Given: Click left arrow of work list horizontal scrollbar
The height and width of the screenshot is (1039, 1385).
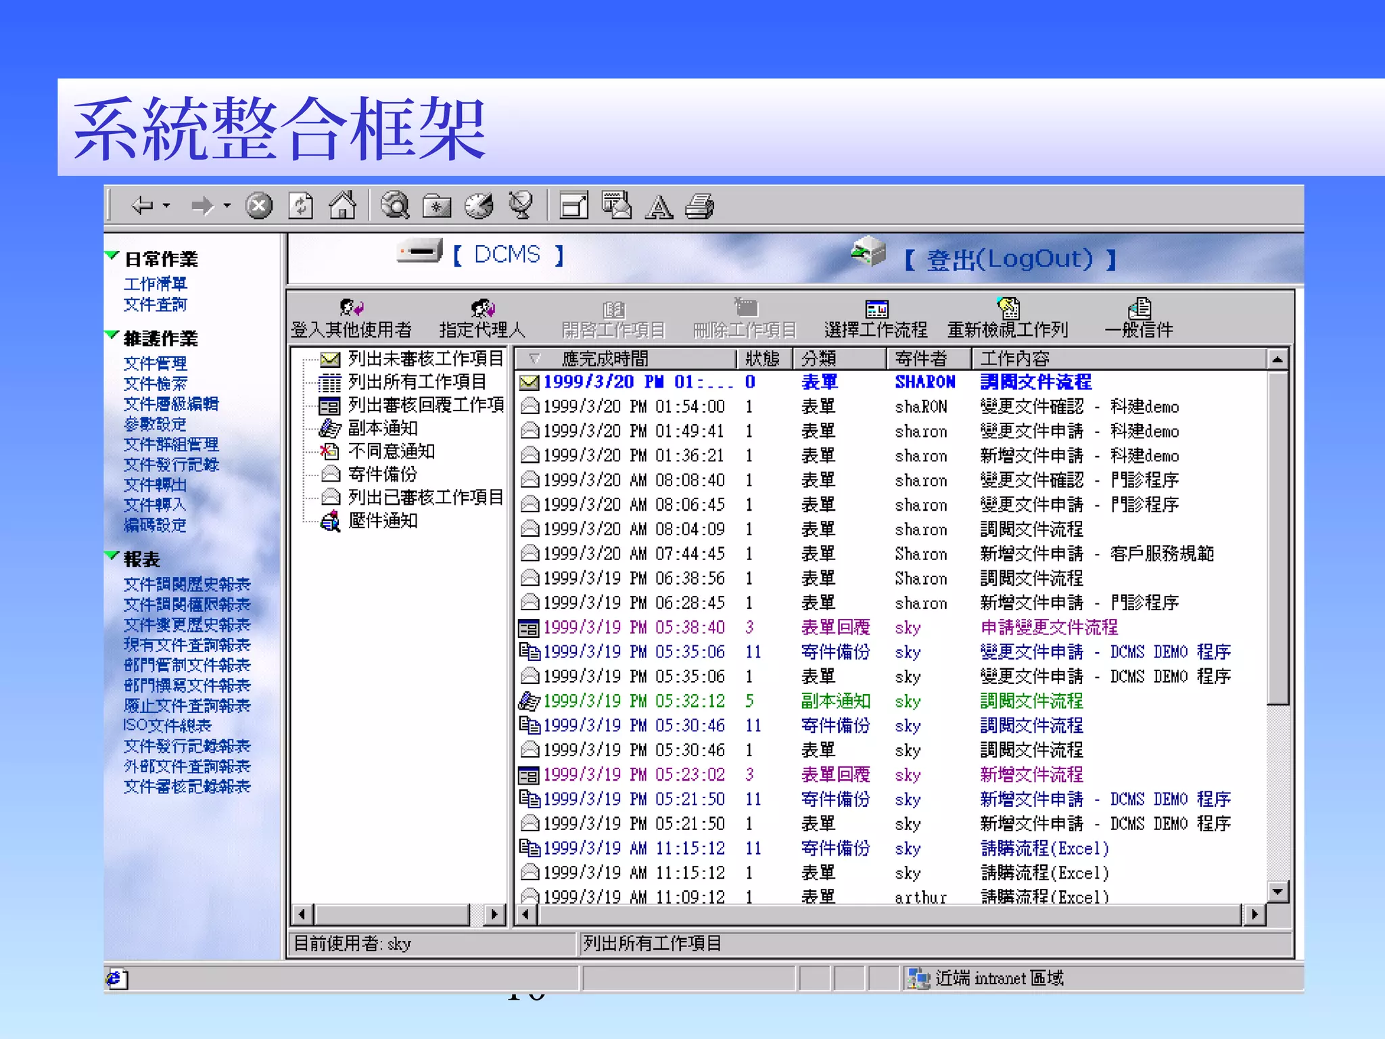Looking at the screenshot, I should click(526, 915).
